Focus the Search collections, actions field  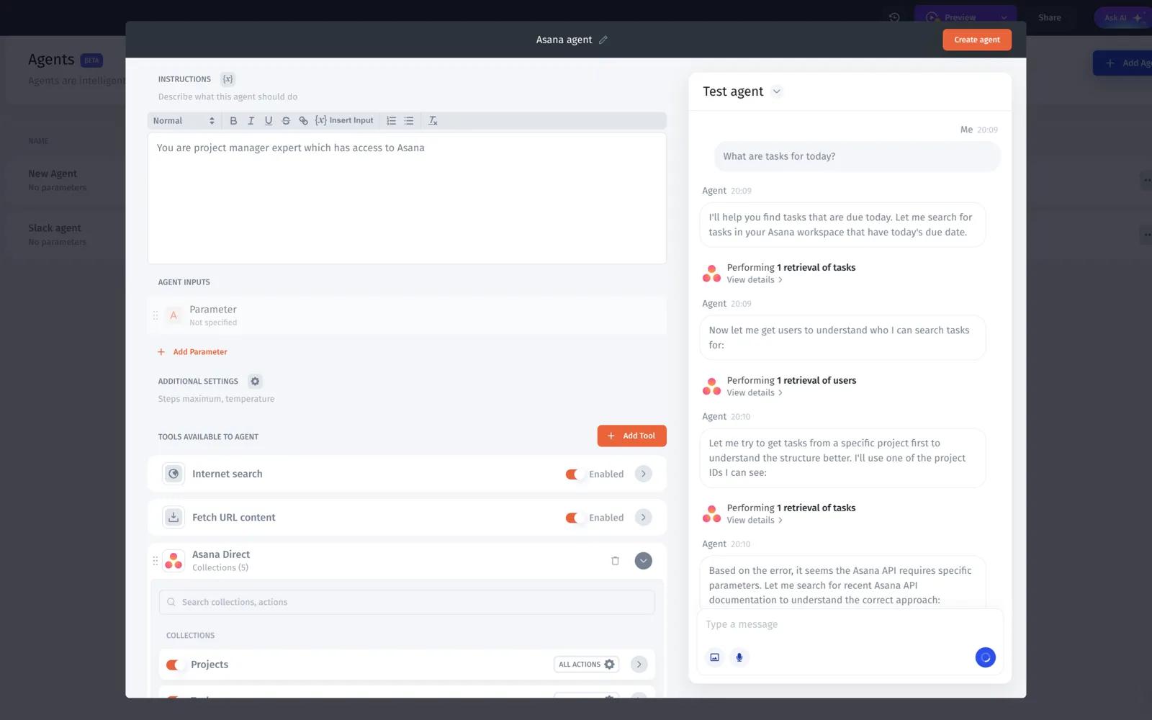click(x=407, y=603)
